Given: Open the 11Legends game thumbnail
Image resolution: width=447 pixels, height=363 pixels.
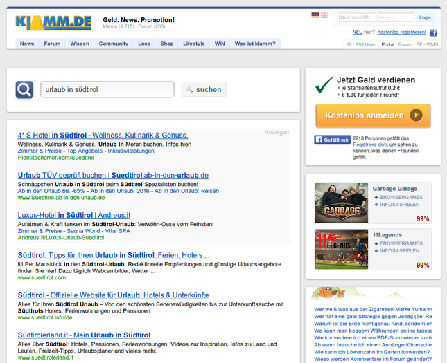Looking at the screenshot, I should (341, 248).
